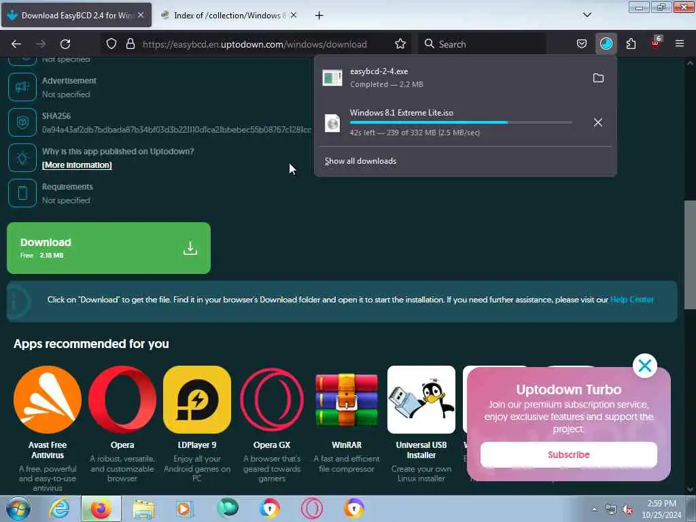Open Windows Explorer folder from taskbar
Image resolution: width=696 pixels, height=522 pixels.
click(x=143, y=508)
